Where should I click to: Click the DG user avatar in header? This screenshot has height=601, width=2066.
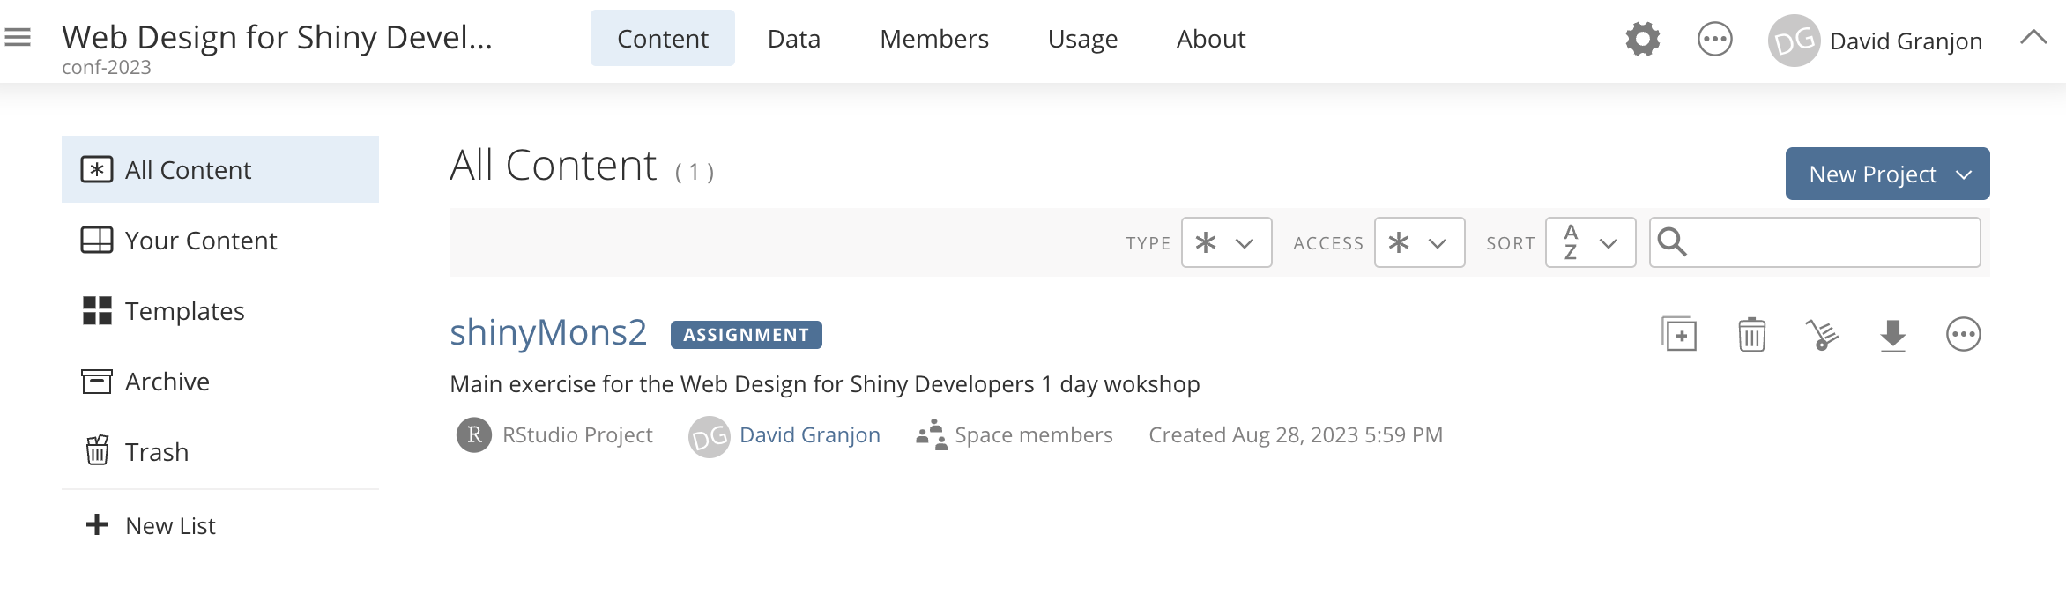click(x=1795, y=41)
